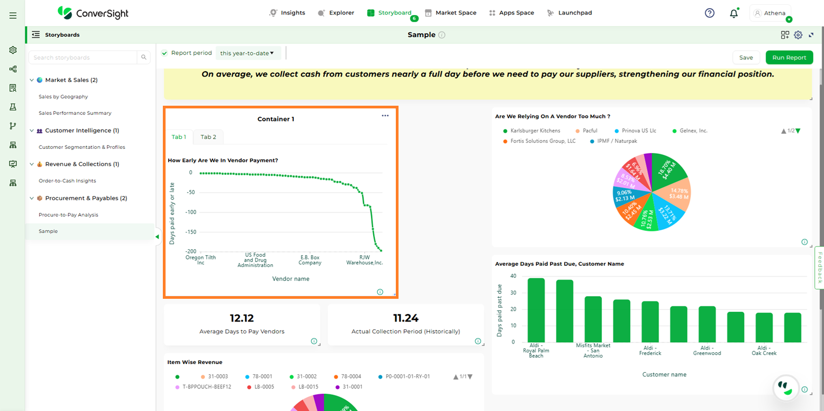Click the hamburger menu icon

tap(12, 16)
